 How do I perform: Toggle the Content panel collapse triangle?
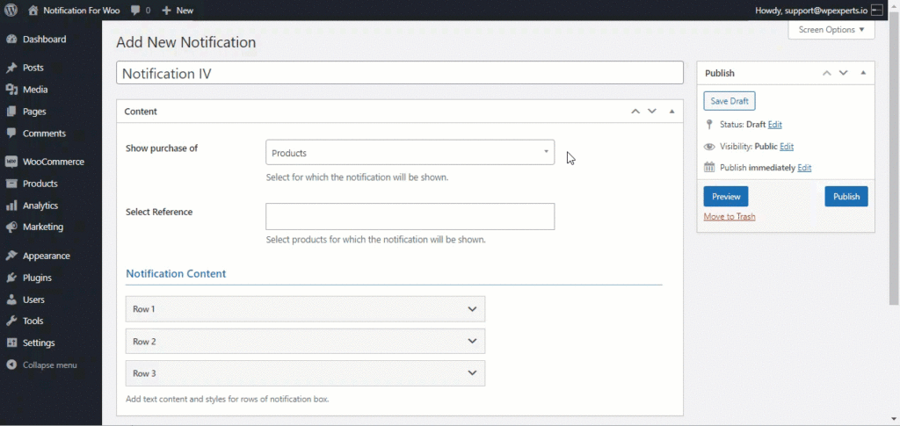point(672,112)
